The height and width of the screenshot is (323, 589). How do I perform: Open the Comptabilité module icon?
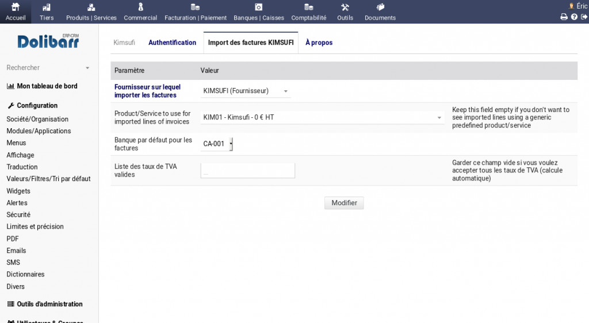[x=309, y=7]
